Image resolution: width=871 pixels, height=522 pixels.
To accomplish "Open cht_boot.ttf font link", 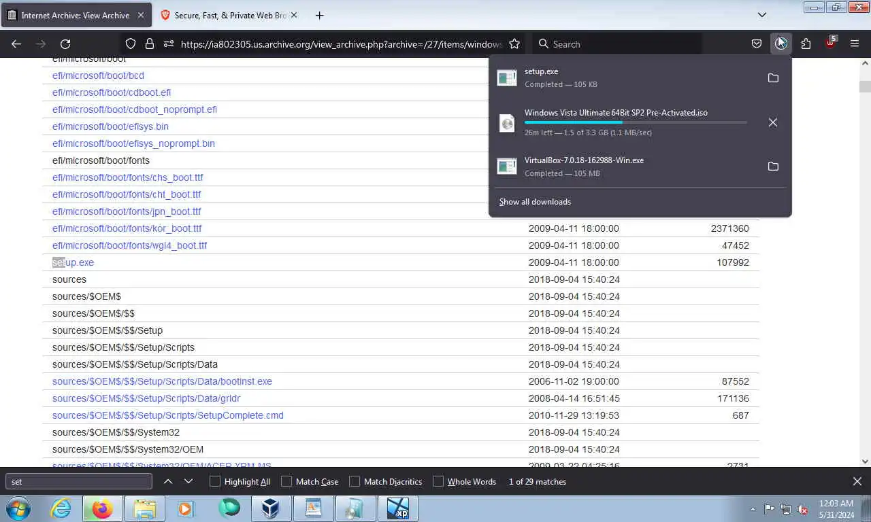I will [127, 194].
